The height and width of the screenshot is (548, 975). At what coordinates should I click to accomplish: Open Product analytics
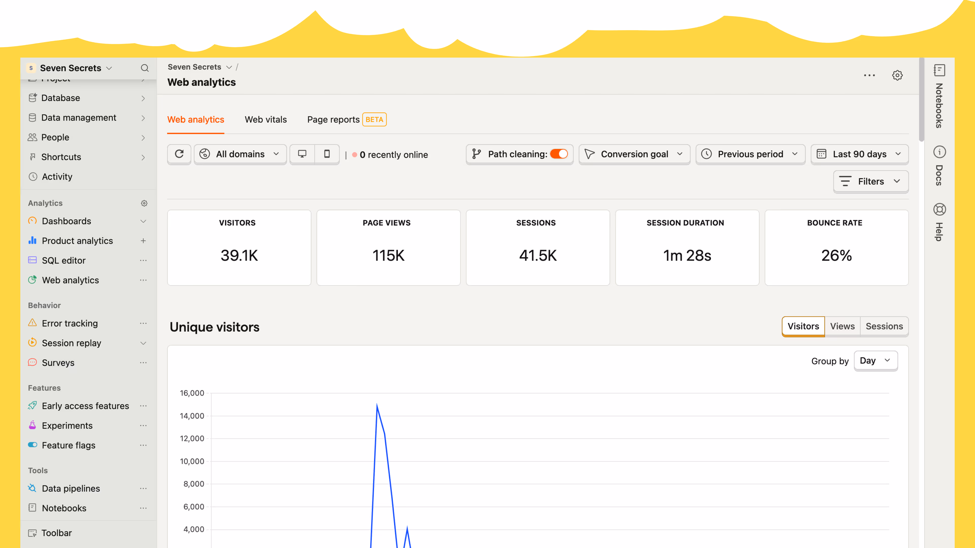tap(77, 241)
